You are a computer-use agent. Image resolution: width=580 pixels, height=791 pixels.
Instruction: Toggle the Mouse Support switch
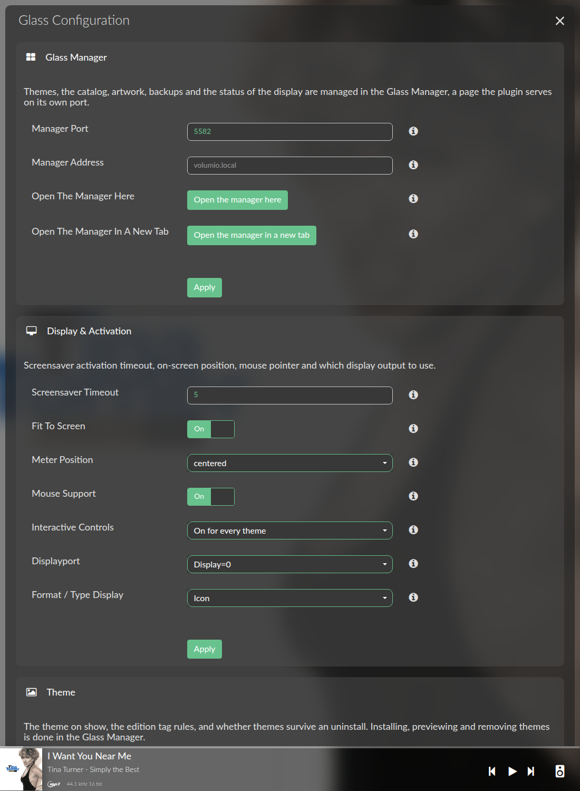click(211, 497)
